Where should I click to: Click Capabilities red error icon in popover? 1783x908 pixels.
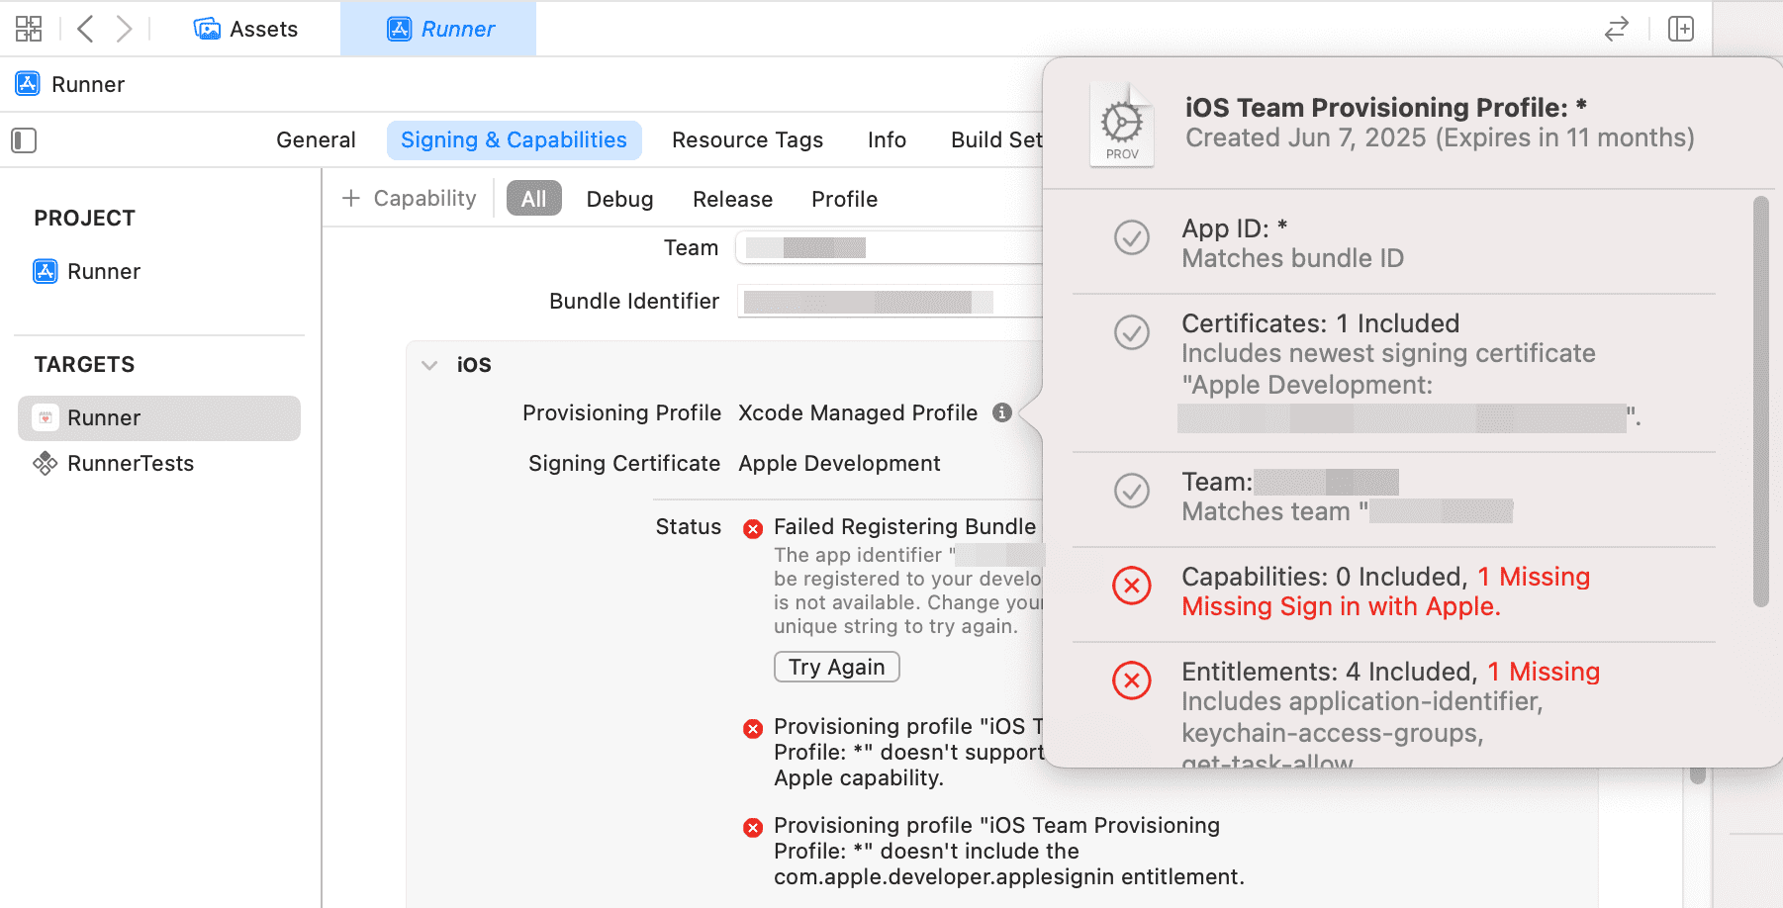[1132, 586]
